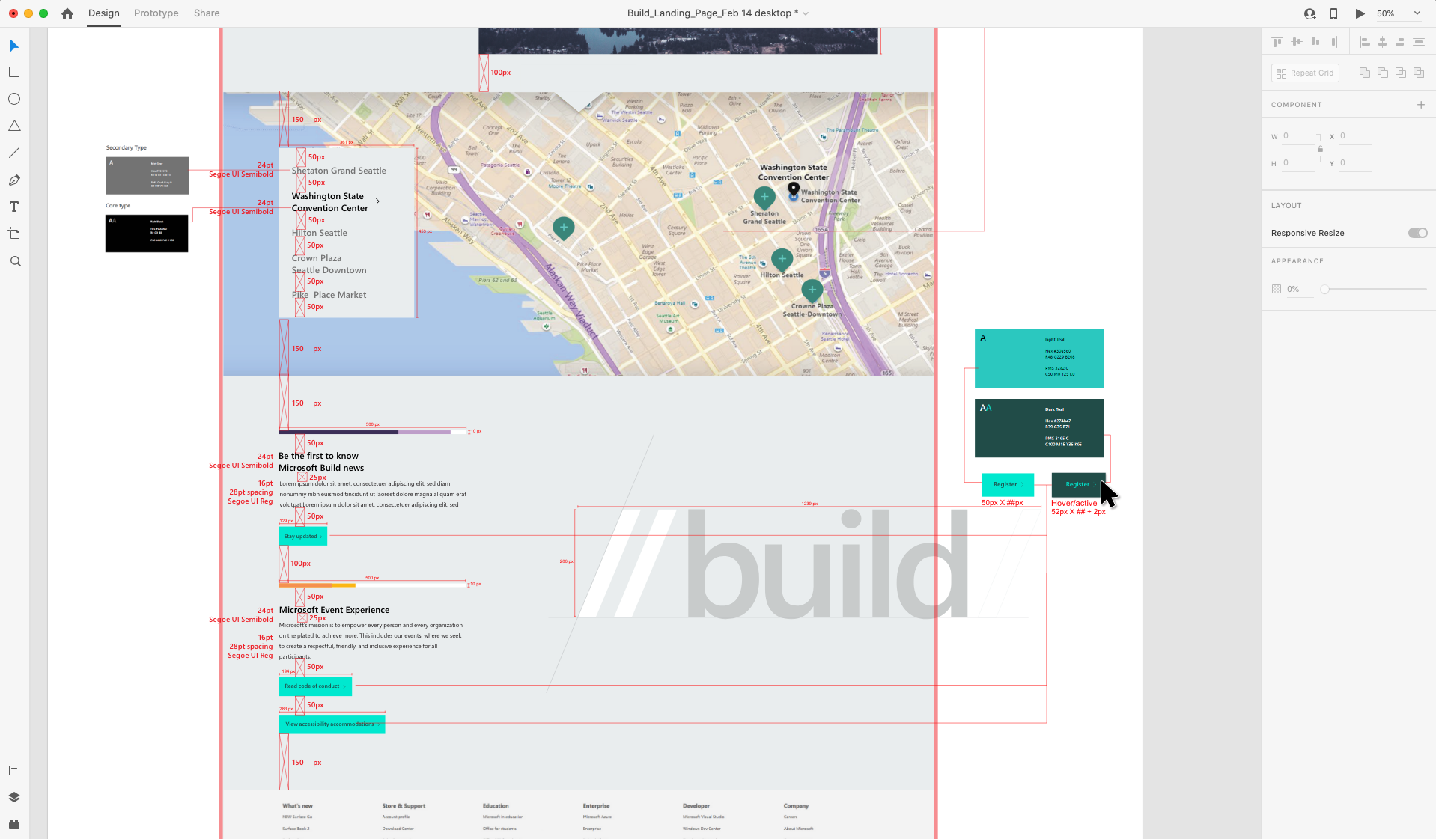Select the Sheraton Grand Seattle map pin
Image resolution: width=1436 pixels, height=839 pixels.
coord(764,198)
